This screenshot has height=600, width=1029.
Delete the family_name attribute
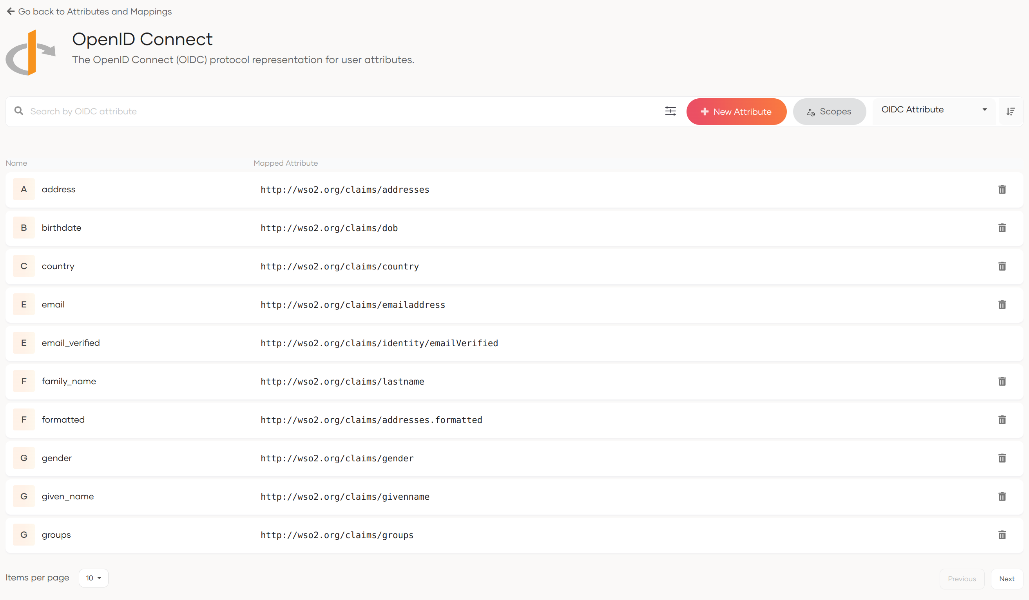[1002, 381]
